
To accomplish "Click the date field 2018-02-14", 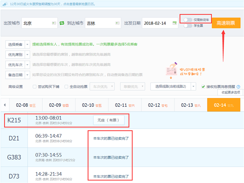I will tap(160, 23).
